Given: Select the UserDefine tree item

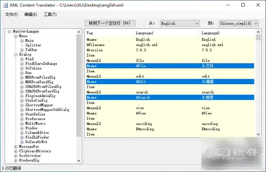Looking at the screenshot, I should tap(35, 114).
